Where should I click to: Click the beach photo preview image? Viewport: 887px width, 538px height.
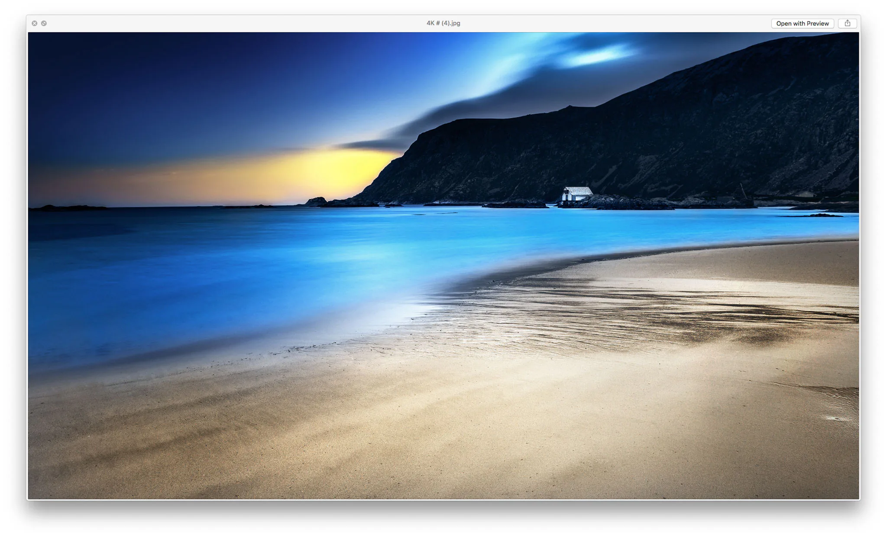click(x=443, y=266)
